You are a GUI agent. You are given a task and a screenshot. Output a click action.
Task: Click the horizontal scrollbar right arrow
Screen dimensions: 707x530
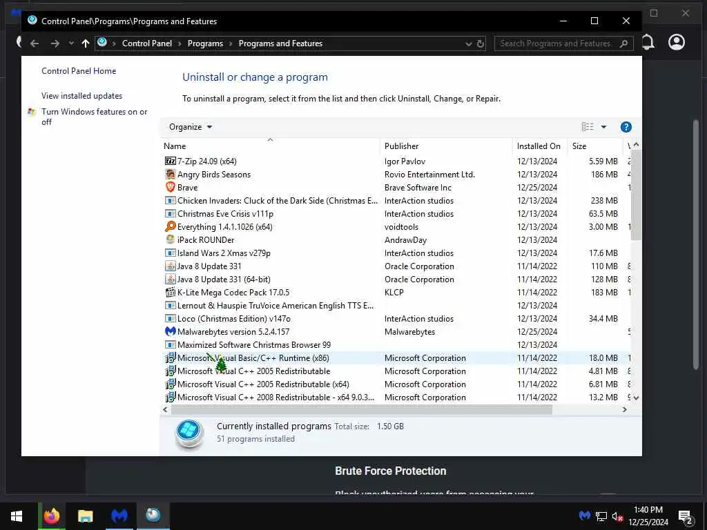click(624, 409)
